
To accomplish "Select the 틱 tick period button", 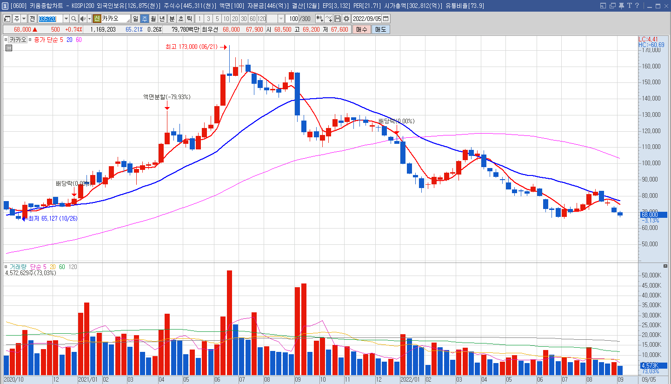I will [x=189, y=19].
